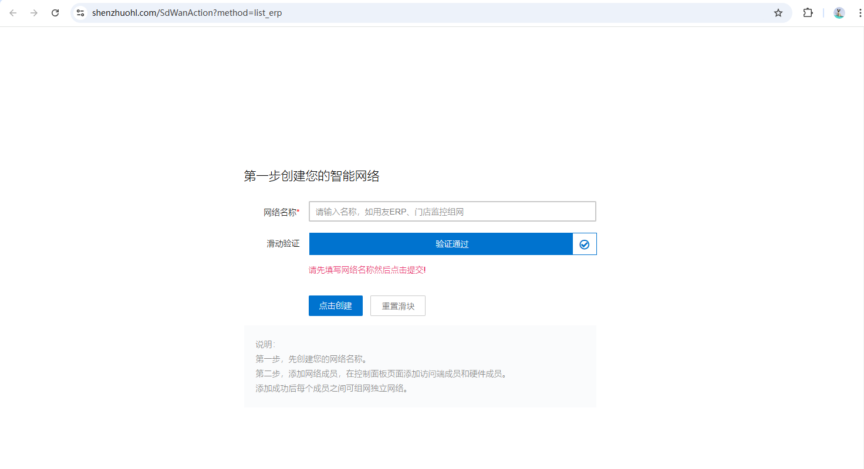
Task: Click the browser back arrow
Action: pos(13,13)
